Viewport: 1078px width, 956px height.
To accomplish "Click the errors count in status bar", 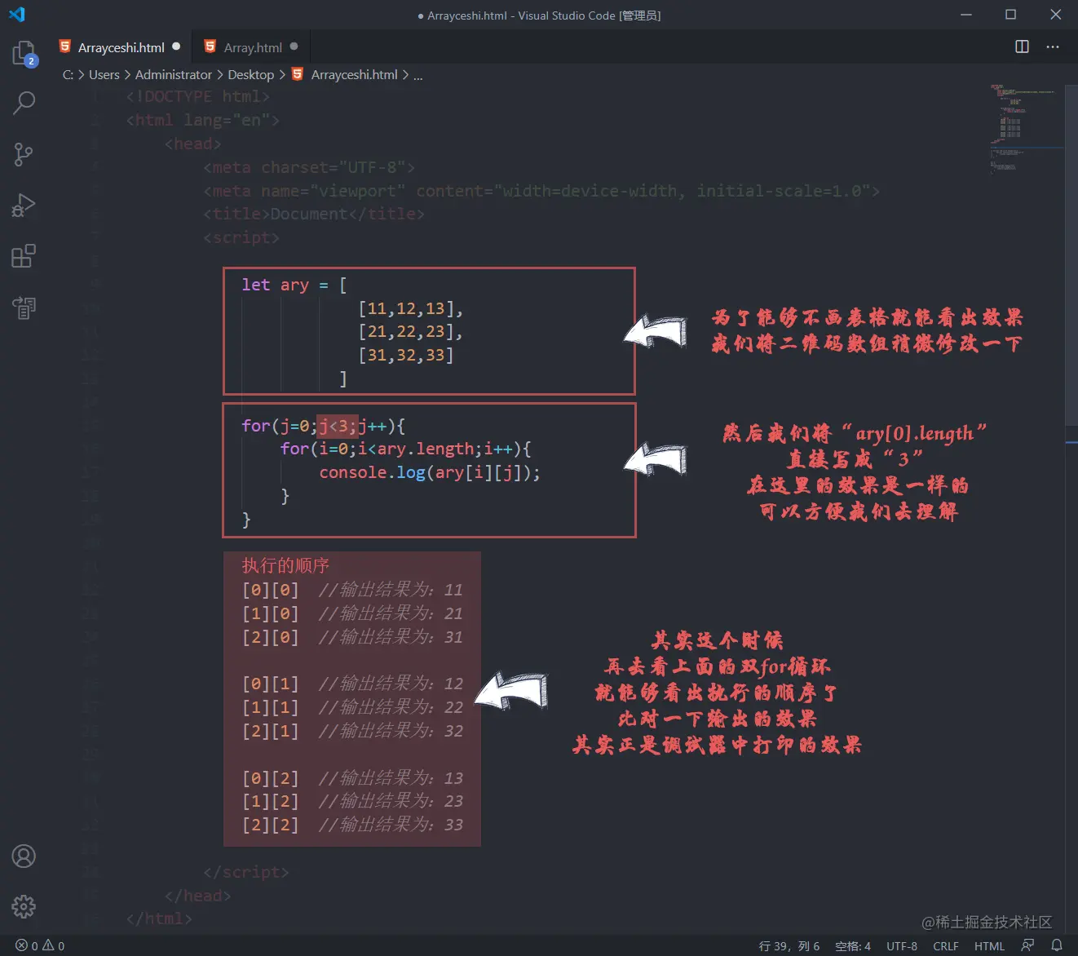I will pos(27,945).
